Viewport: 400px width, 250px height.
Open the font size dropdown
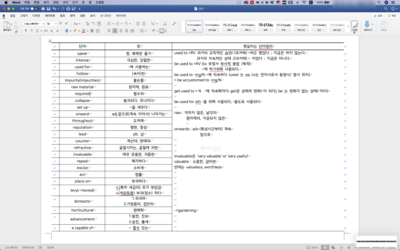(x=55, y=24)
